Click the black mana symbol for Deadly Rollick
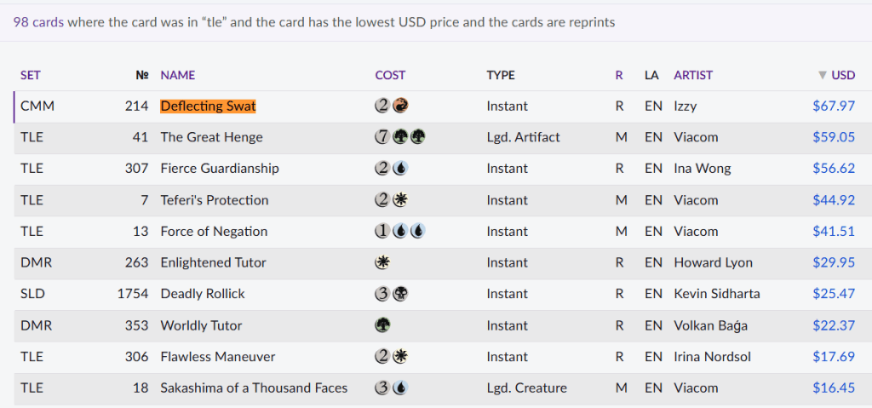 point(400,294)
